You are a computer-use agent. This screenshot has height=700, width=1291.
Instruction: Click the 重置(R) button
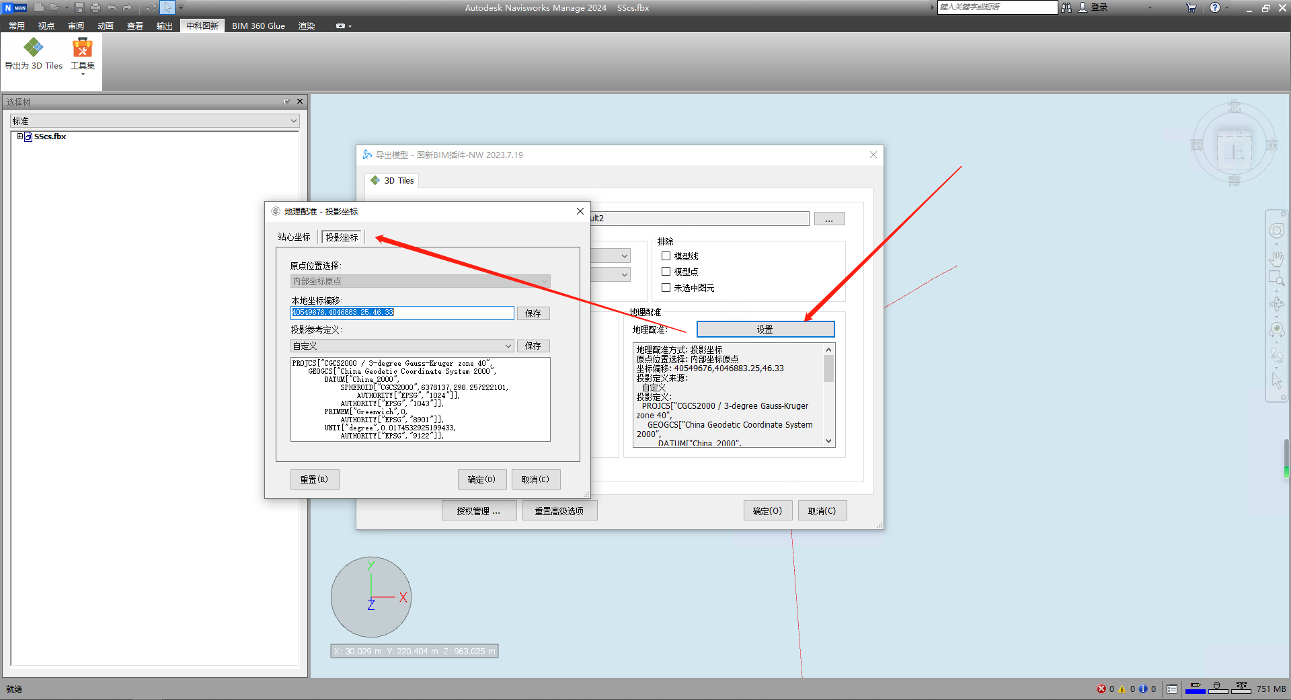(315, 479)
